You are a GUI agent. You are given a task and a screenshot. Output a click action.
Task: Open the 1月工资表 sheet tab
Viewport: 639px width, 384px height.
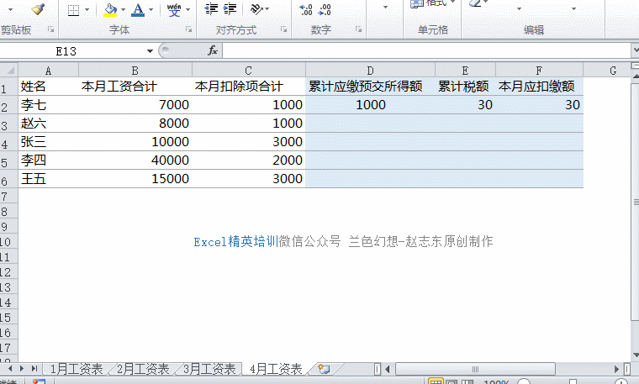tap(77, 369)
